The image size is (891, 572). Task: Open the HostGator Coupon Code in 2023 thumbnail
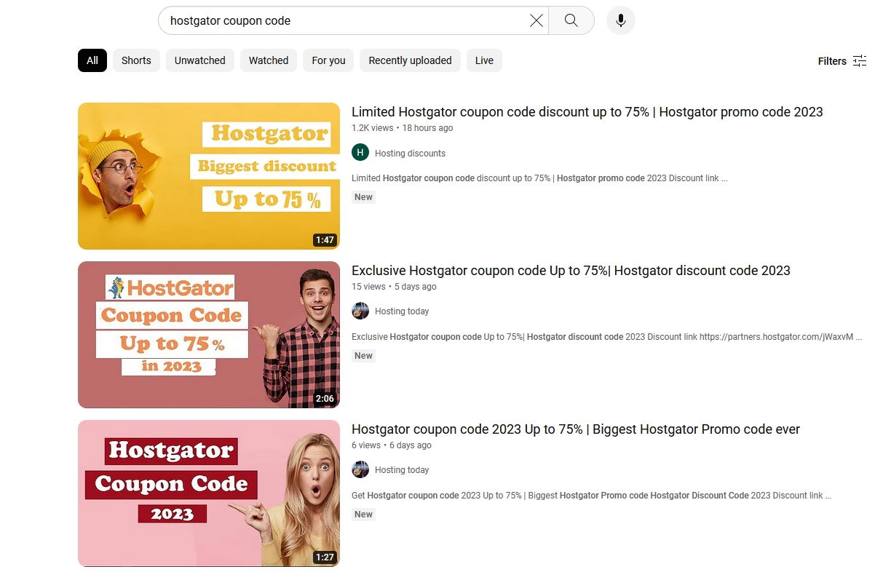tap(209, 335)
